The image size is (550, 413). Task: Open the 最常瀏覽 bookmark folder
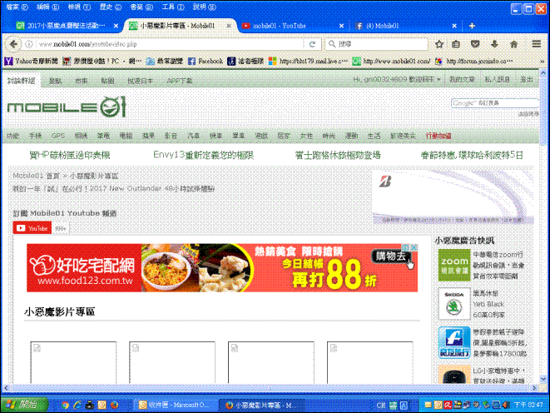[165, 61]
